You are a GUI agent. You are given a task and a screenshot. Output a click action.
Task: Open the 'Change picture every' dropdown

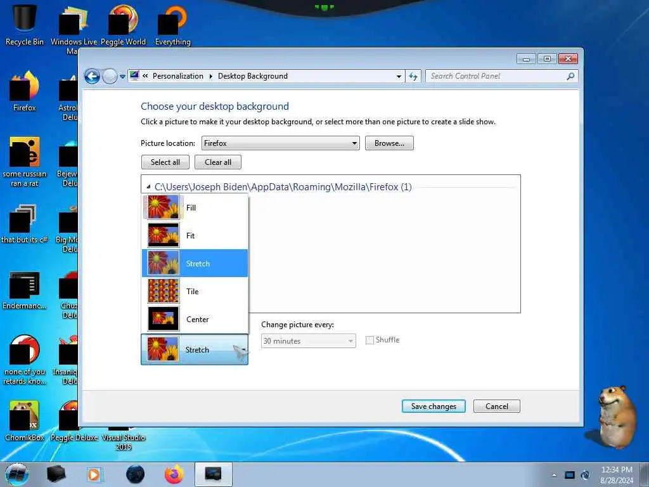tap(309, 341)
